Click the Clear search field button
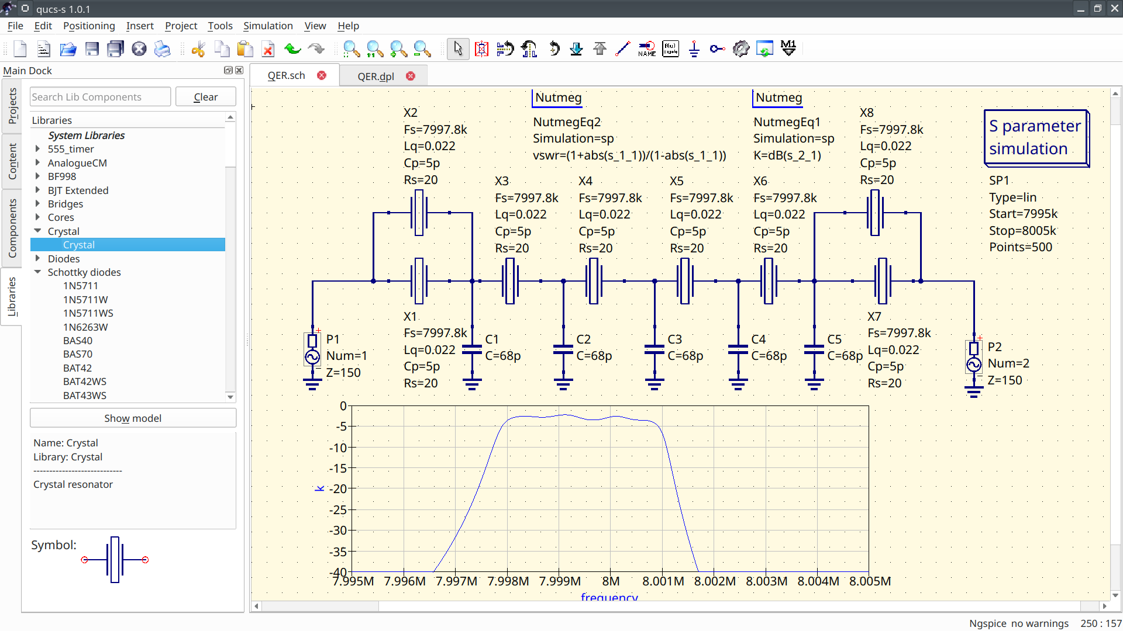The image size is (1123, 631). coord(205,96)
